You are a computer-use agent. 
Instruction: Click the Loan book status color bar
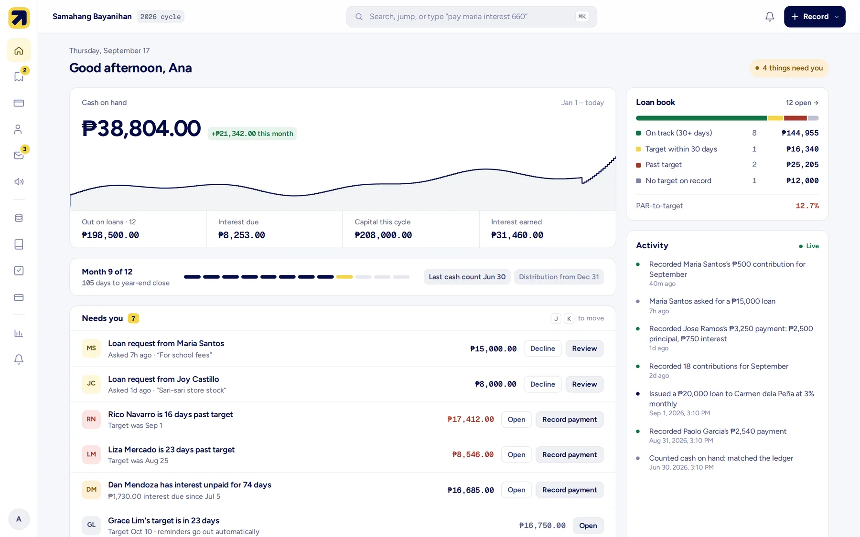727,118
